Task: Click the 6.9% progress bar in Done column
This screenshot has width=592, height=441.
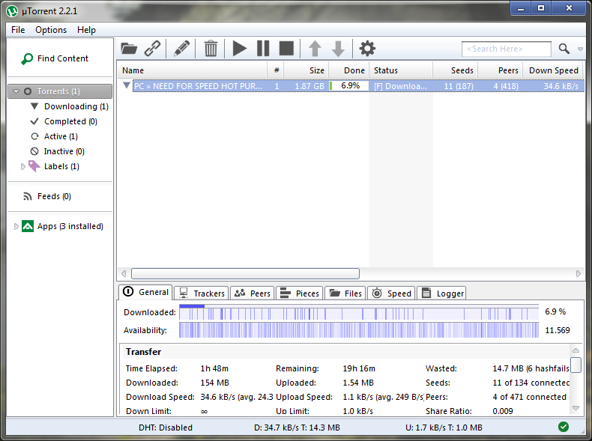Action: (x=349, y=86)
